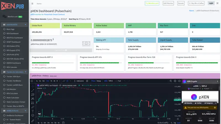This screenshot has height=124, width=221.
Task: Open Stake Calculator sidebar item
Action: click(13, 98)
